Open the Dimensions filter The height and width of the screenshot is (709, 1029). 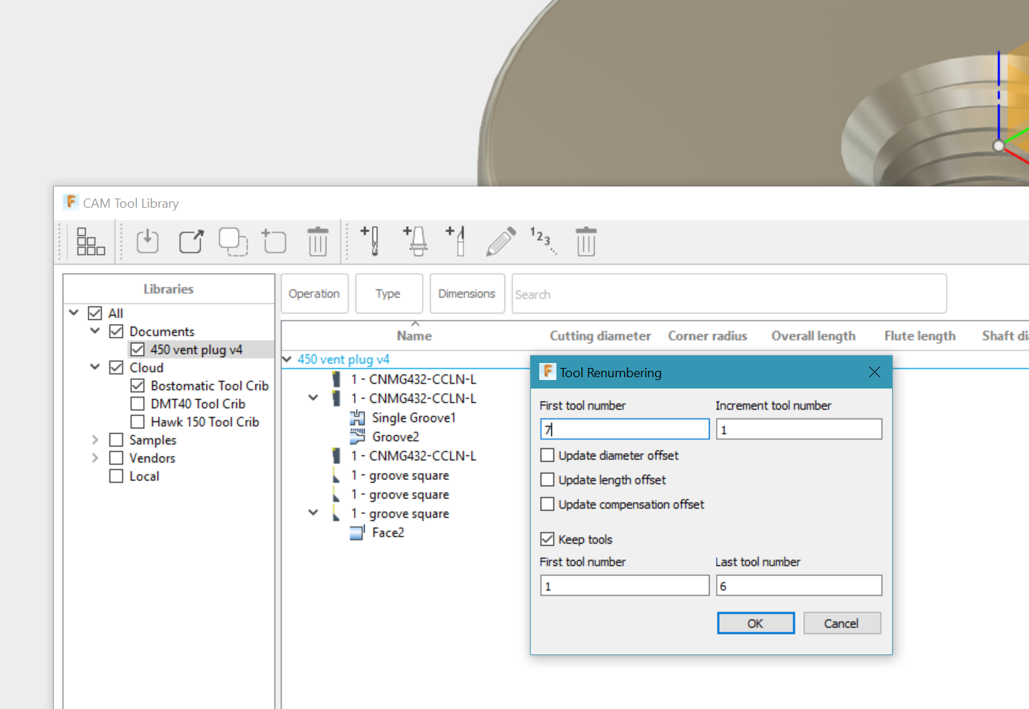pos(467,294)
